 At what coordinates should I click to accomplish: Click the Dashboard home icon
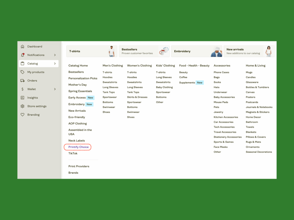(22, 46)
